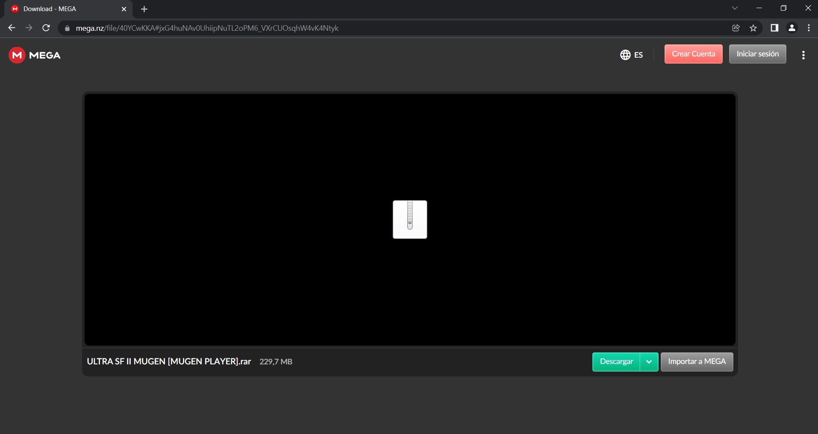Click the MEGA logo icon

(x=17, y=55)
